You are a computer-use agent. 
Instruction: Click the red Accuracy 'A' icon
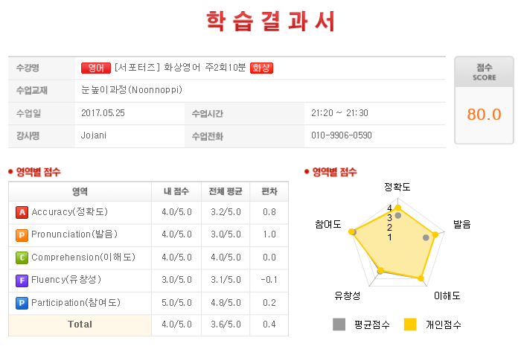[22, 212]
